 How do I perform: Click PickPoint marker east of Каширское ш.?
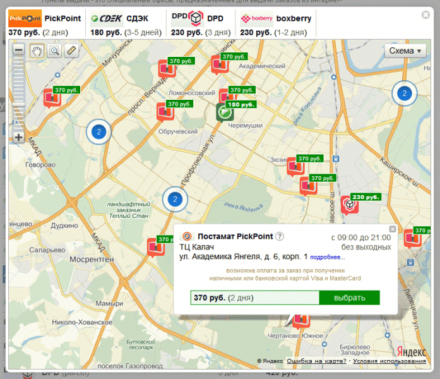pos(412,238)
